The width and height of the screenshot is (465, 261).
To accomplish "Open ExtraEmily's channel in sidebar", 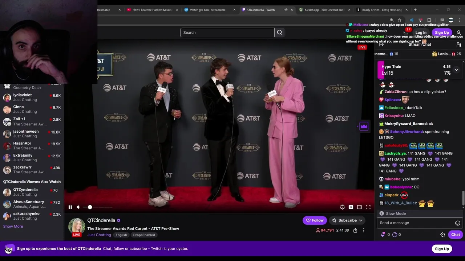I will (32, 158).
